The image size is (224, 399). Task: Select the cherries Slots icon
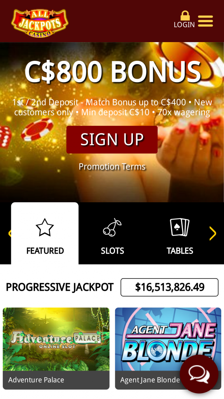point(112,227)
